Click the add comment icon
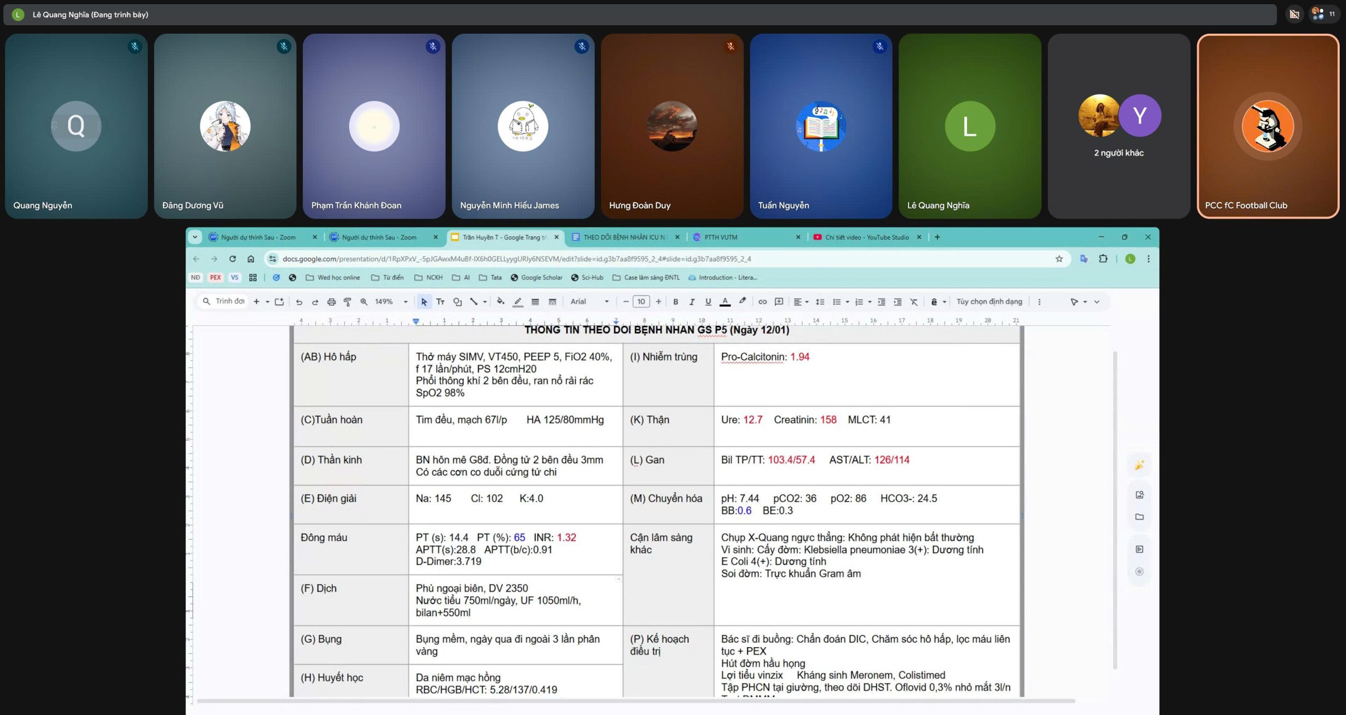Image resolution: width=1346 pixels, height=715 pixels. [779, 302]
